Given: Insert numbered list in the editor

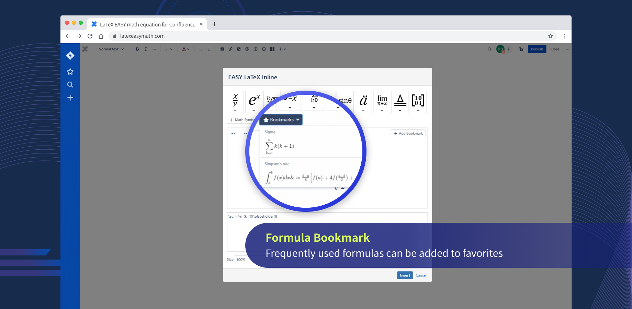Looking at the screenshot, I should pos(210,49).
